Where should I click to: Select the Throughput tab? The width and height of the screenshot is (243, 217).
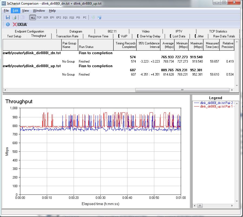39,36
